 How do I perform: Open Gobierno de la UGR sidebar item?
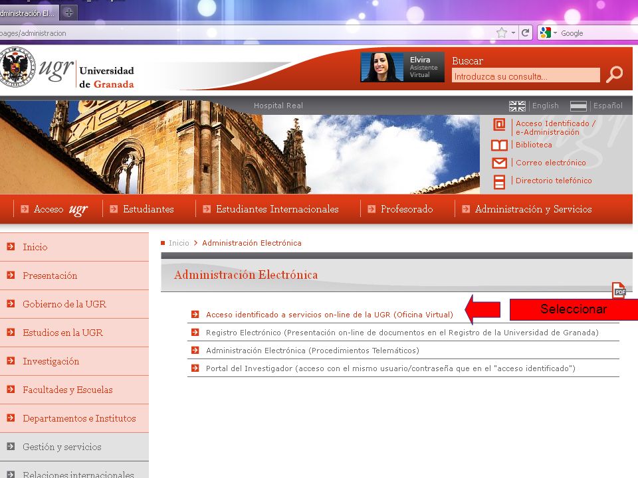point(74,304)
